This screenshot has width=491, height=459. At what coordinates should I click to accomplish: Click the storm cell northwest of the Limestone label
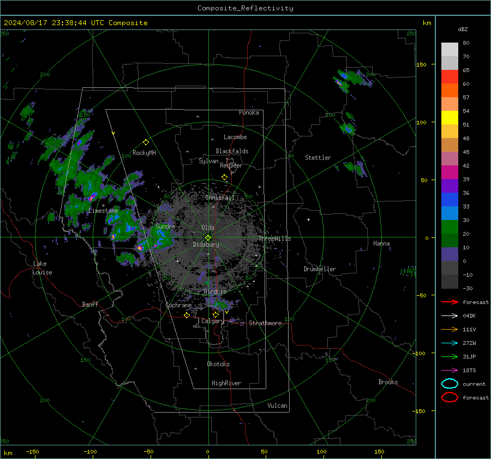tap(92, 198)
